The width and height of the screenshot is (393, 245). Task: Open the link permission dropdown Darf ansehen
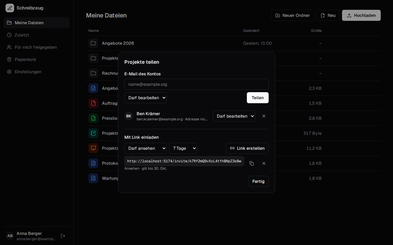146,148
